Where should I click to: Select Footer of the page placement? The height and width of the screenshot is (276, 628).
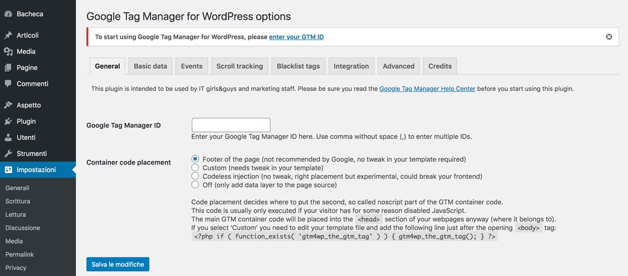(x=195, y=159)
